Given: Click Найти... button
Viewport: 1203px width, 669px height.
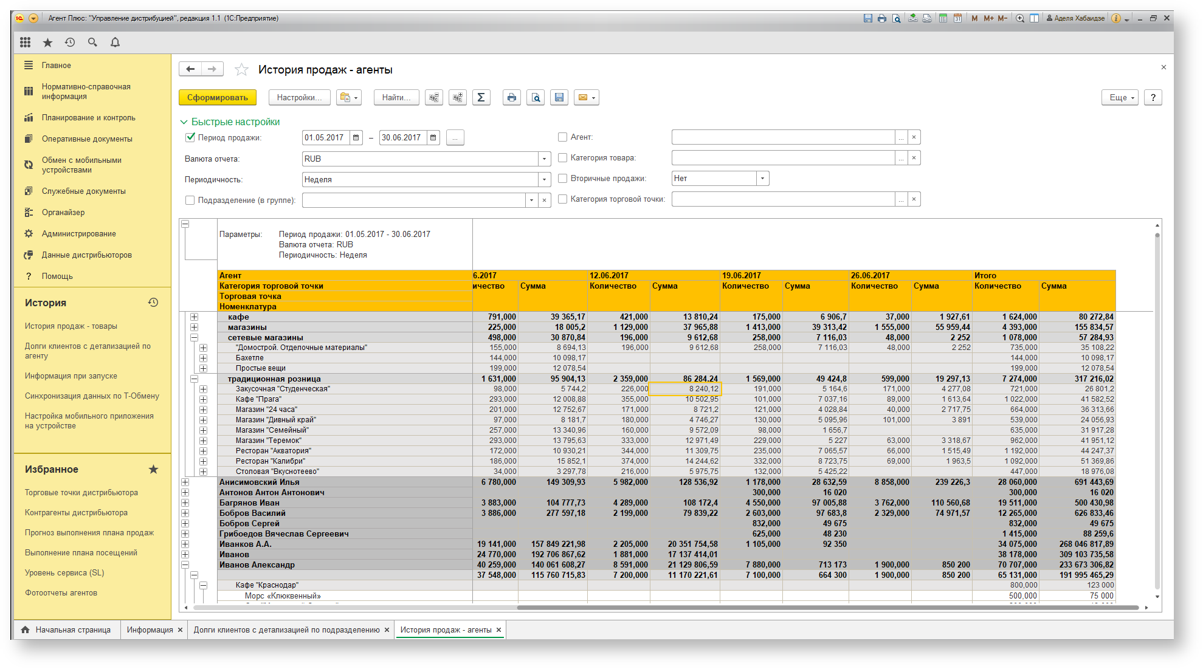Looking at the screenshot, I should (396, 97).
